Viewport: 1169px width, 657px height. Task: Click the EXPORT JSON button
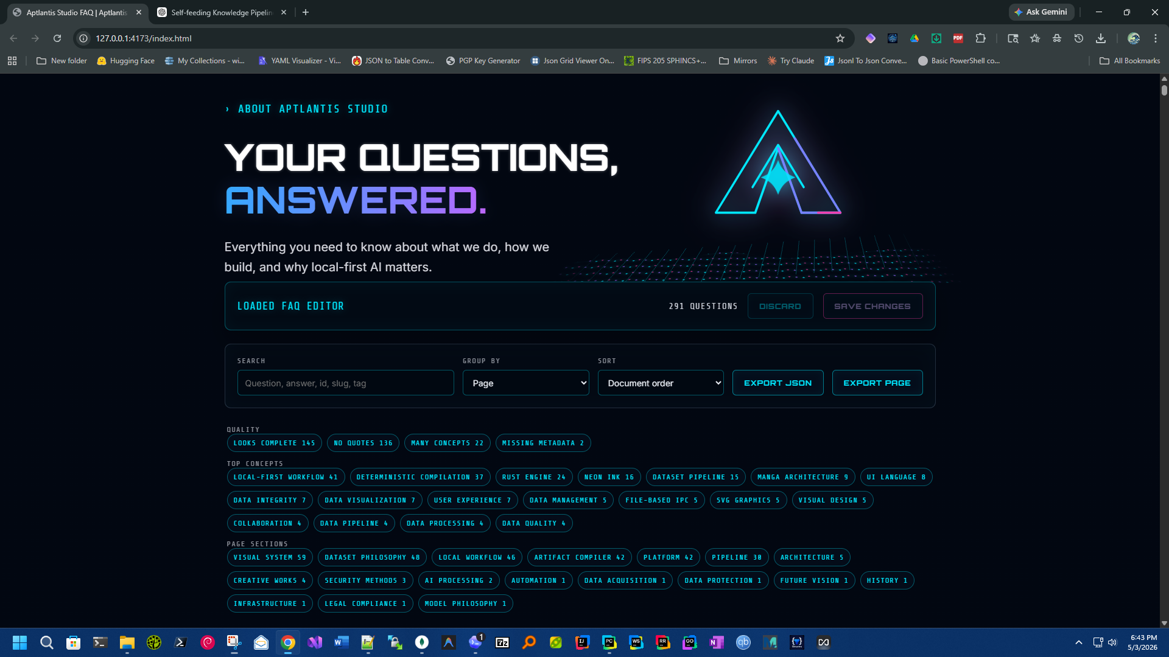(778, 383)
